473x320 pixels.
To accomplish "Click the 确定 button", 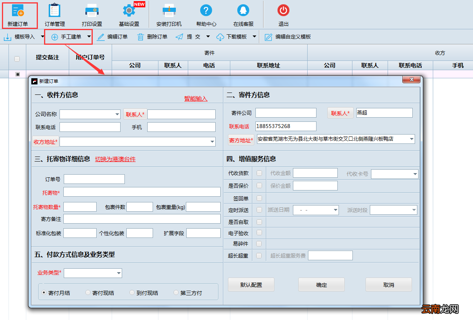I will click(x=322, y=285).
